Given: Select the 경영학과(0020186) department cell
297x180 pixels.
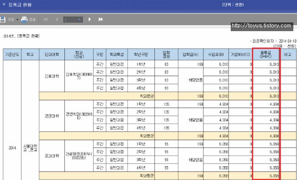Looking at the screenshot, I should click(x=79, y=116).
